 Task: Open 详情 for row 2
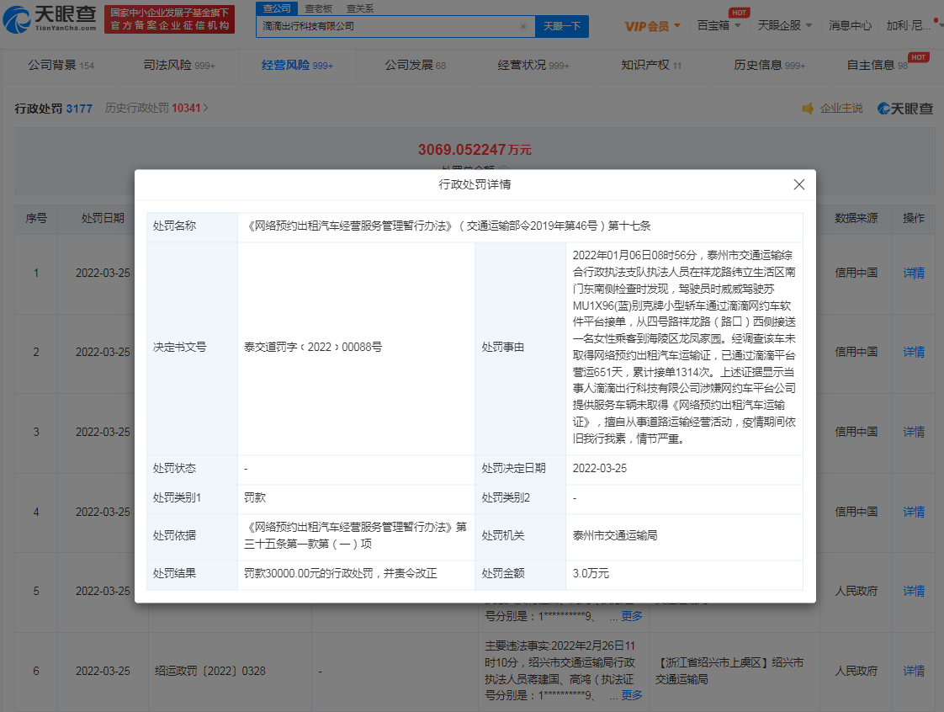914,352
